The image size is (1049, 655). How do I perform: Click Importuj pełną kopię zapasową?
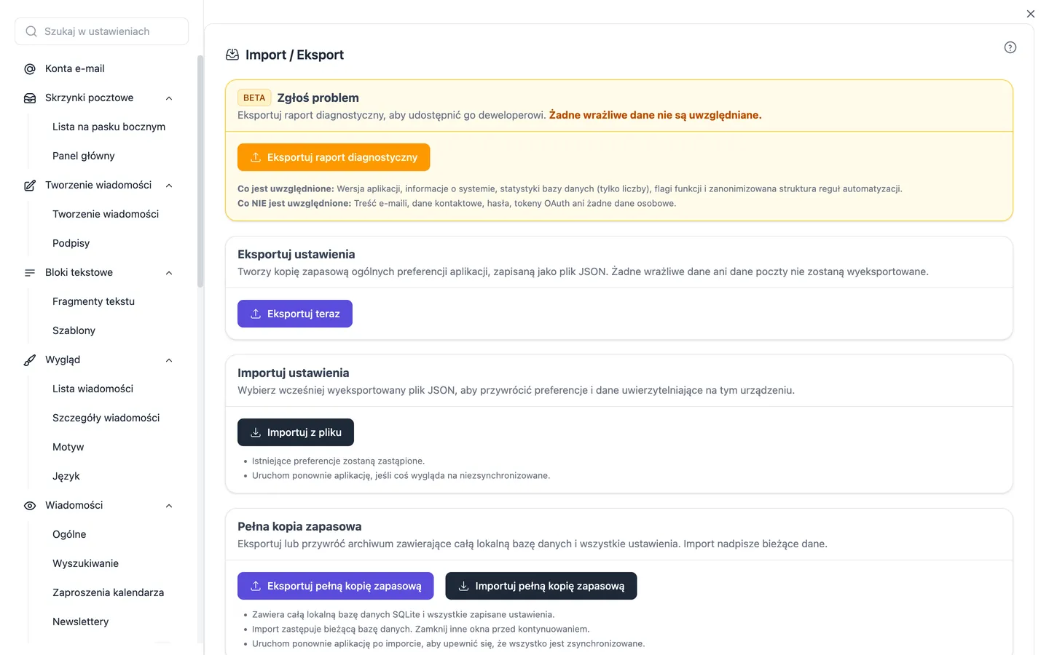[541, 586]
